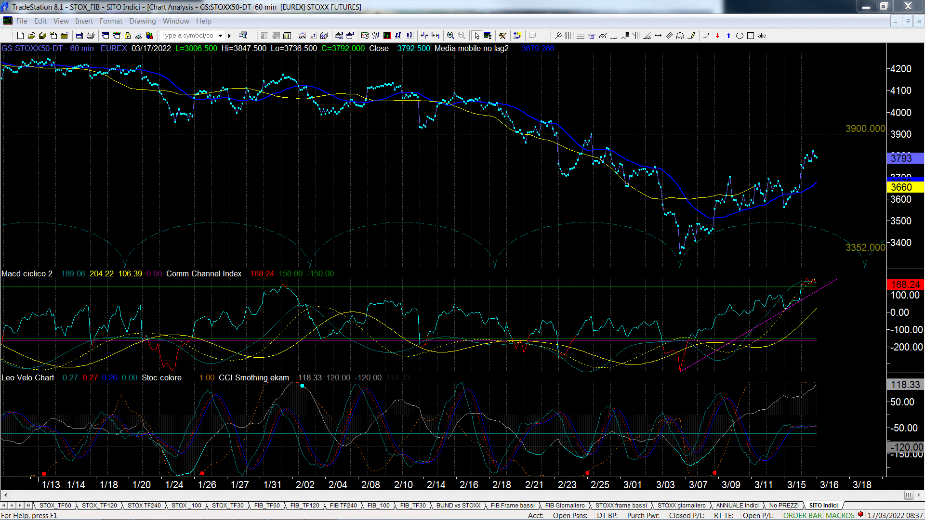Click the 3793 price label on axis
The image size is (925, 520).
(x=905, y=158)
